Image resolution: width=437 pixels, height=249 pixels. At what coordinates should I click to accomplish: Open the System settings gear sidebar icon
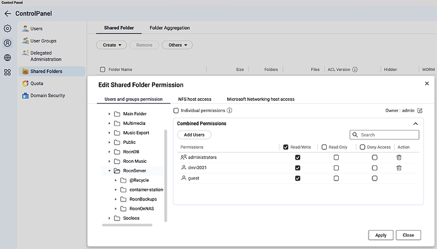(x=8, y=29)
